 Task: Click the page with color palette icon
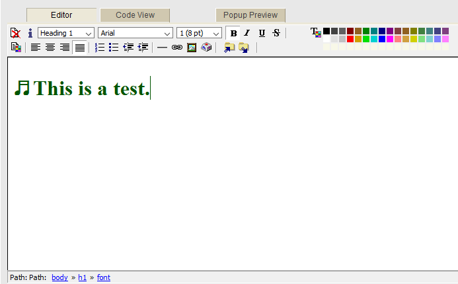coord(16,48)
